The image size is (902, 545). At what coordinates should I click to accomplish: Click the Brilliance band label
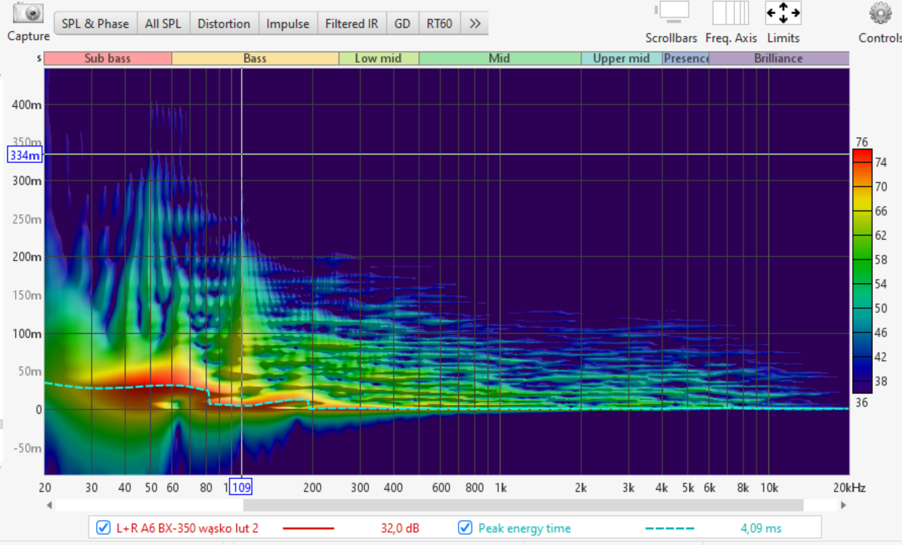(778, 59)
